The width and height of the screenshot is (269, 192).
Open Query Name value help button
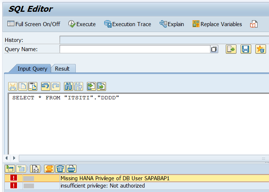214,49
